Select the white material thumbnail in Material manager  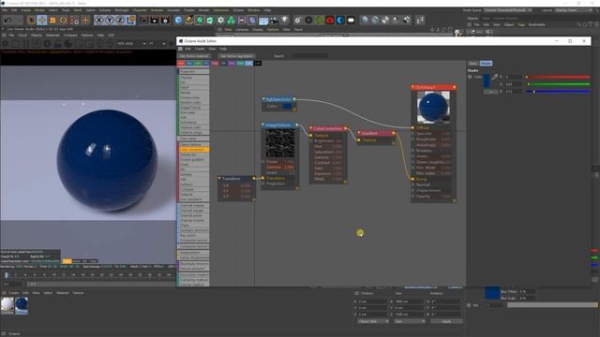(7, 305)
